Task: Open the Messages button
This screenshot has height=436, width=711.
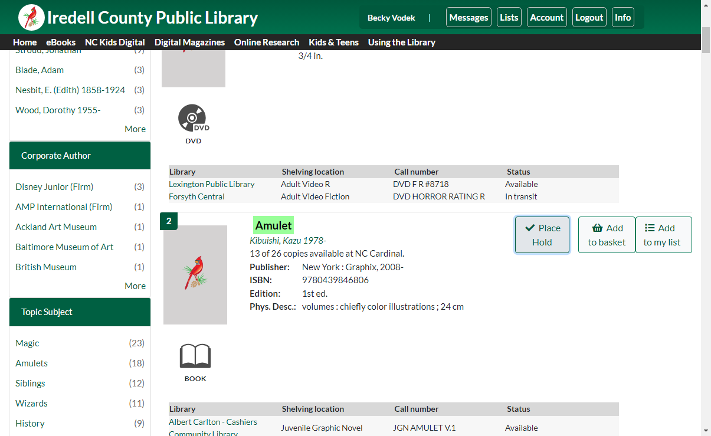Action: coord(468,17)
